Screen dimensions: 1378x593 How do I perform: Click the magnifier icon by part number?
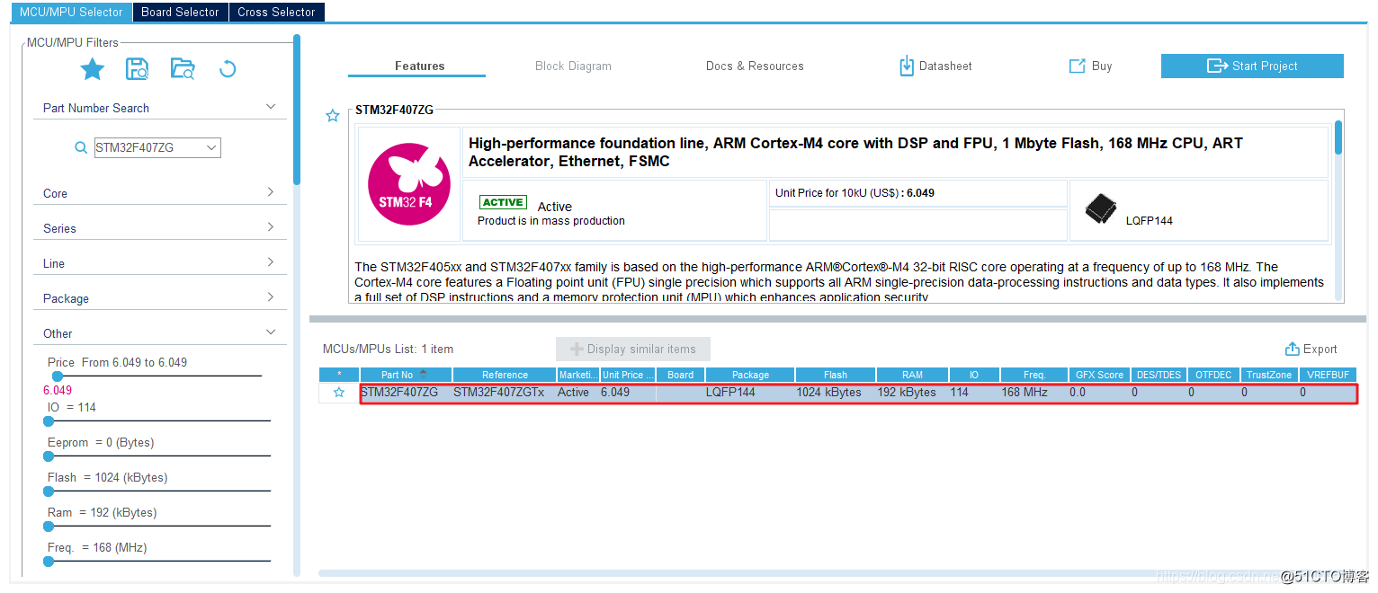point(81,148)
